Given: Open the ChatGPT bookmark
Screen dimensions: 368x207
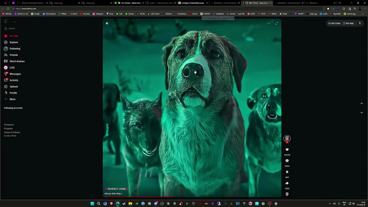Looking at the screenshot, I should pos(205,14).
